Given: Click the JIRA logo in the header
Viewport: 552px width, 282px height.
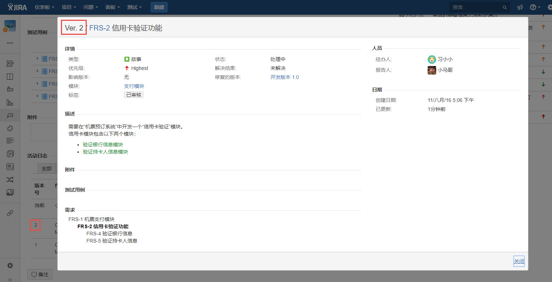Looking at the screenshot, I should pyautogui.click(x=17, y=7).
